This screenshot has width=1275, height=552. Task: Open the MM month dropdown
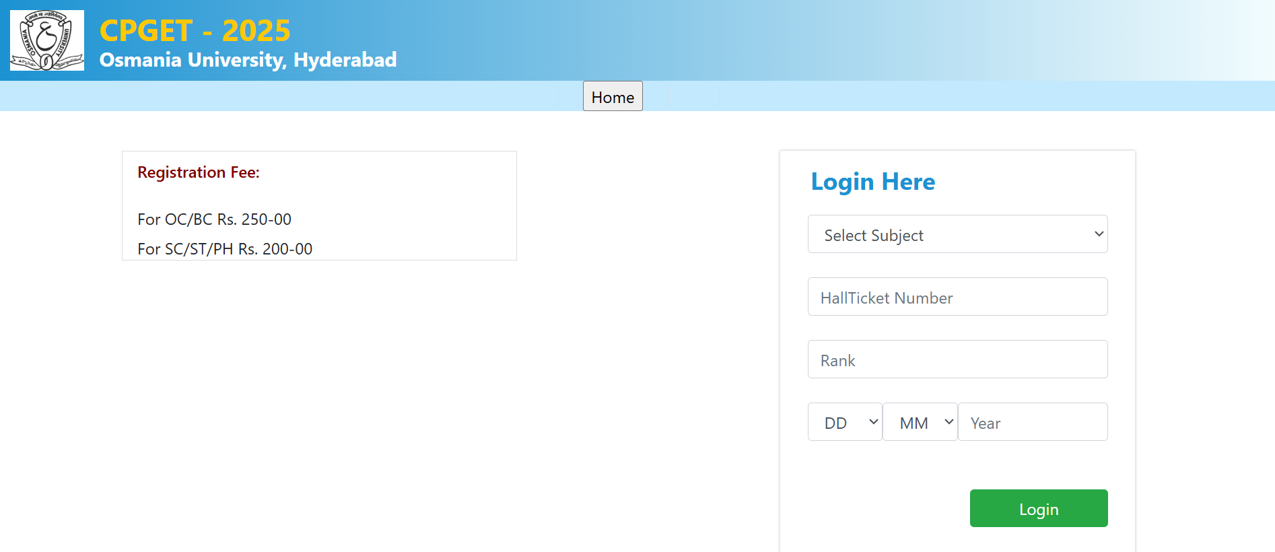point(920,422)
